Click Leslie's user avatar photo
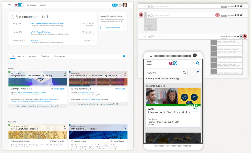 tap(125, 5)
